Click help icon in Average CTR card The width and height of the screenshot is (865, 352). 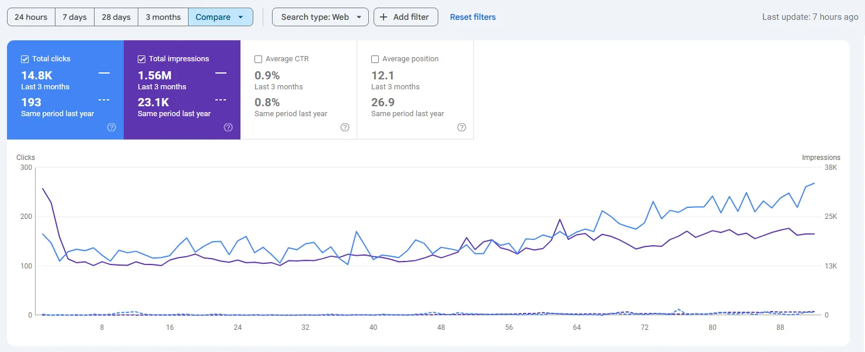pyautogui.click(x=345, y=127)
